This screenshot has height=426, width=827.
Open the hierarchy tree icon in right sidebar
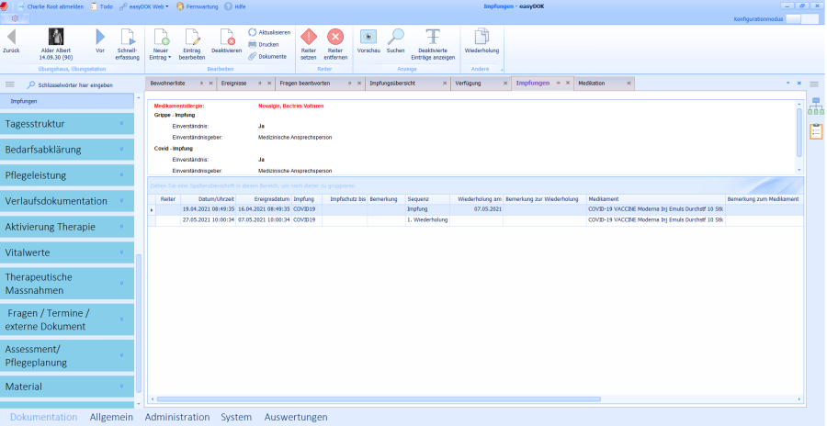tap(815, 107)
